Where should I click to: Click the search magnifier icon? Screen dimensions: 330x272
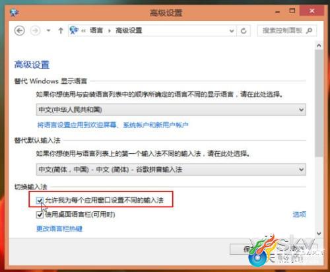(x=310, y=30)
